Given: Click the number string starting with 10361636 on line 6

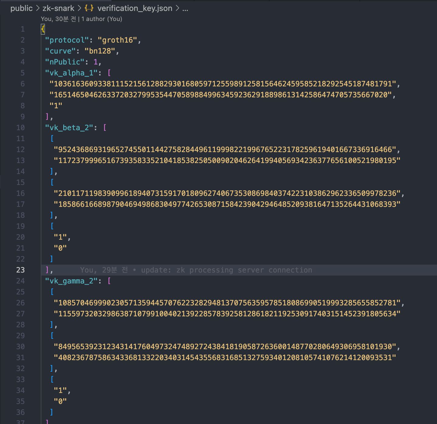Looking at the screenshot, I should (223, 84).
